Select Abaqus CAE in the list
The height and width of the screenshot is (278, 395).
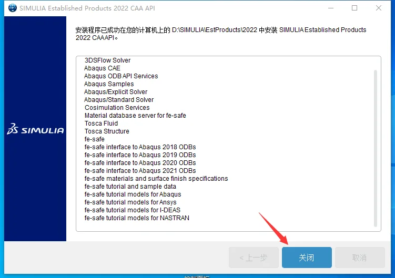click(102, 68)
